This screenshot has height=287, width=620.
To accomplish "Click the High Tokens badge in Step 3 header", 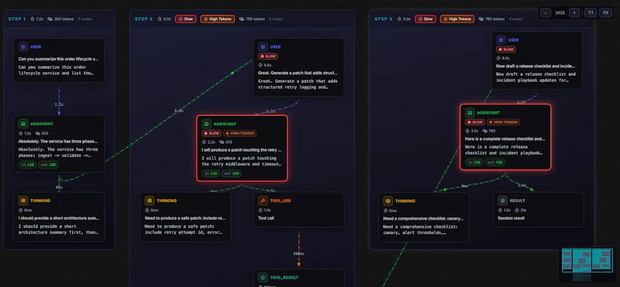I will point(457,19).
